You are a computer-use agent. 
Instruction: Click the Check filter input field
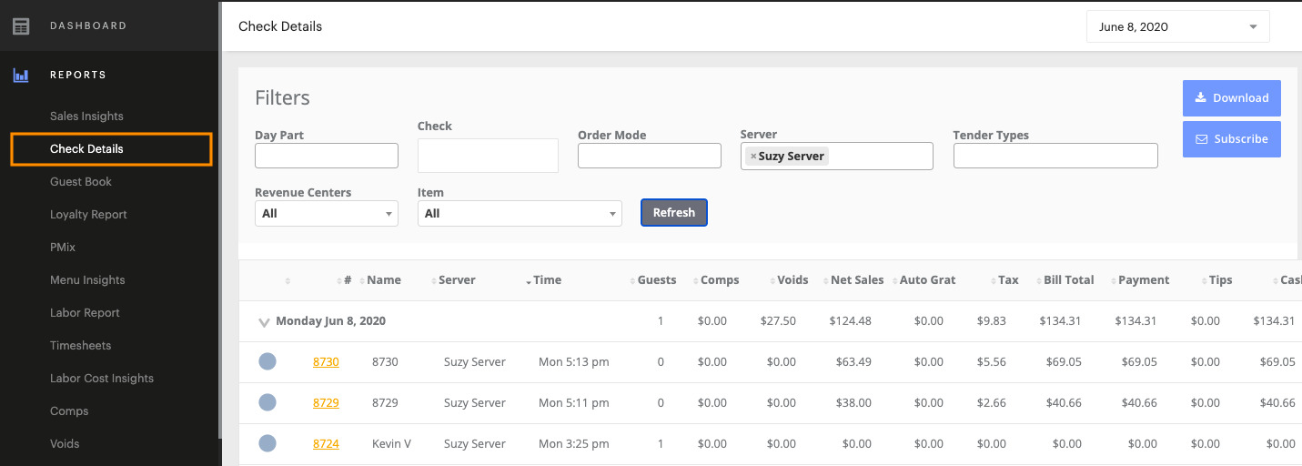pyautogui.click(x=488, y=156)
